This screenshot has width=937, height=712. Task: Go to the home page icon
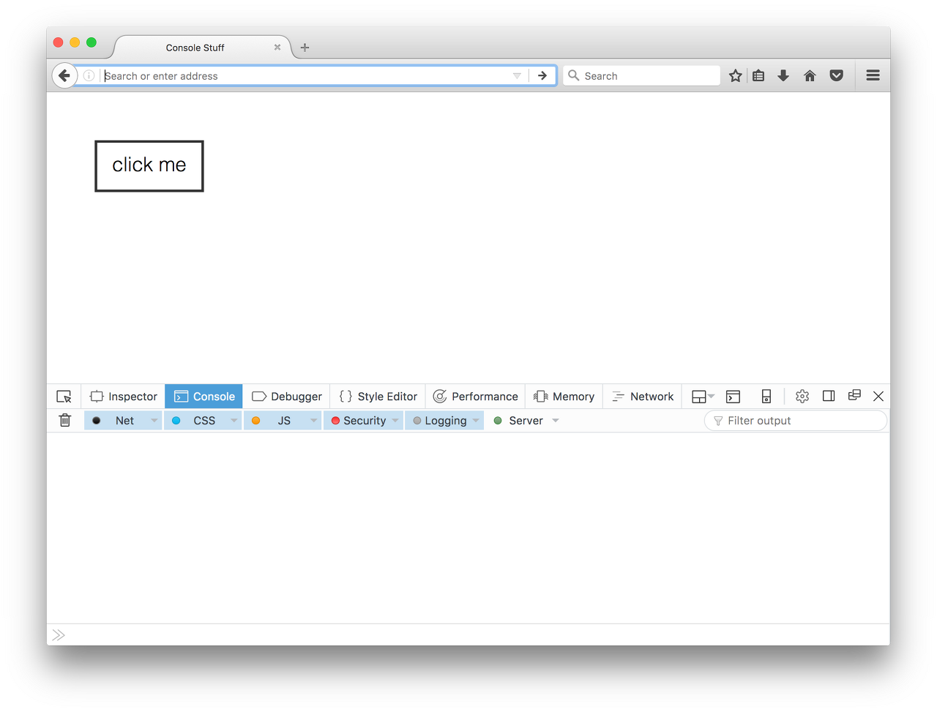[x=810, y=75]
